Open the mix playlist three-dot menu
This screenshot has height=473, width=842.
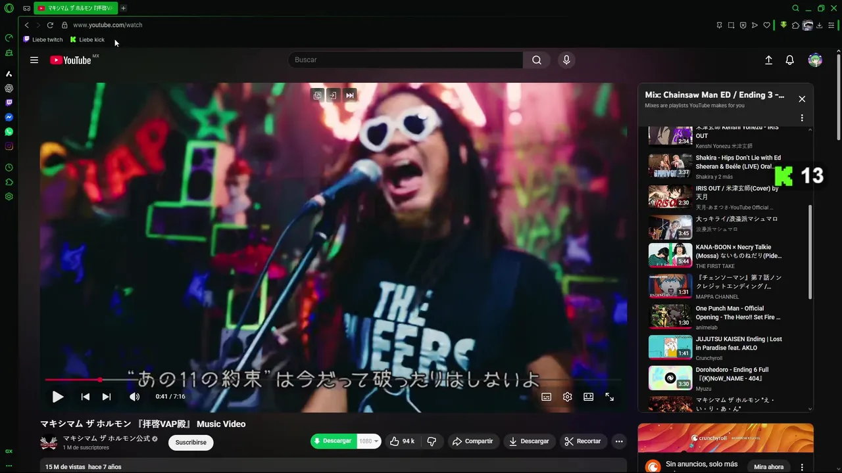click(x=802, y=118)
